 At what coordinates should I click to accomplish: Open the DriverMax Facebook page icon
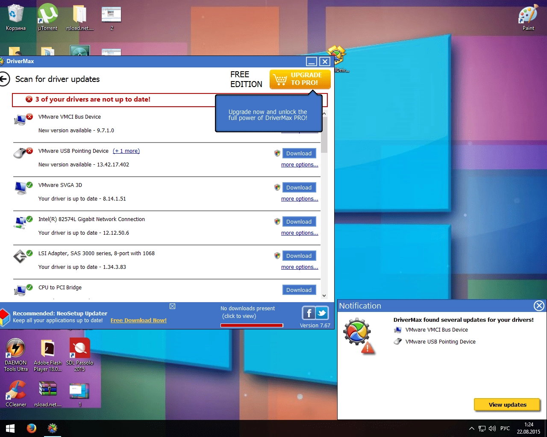pyautogui.click(x=309, y=313)
